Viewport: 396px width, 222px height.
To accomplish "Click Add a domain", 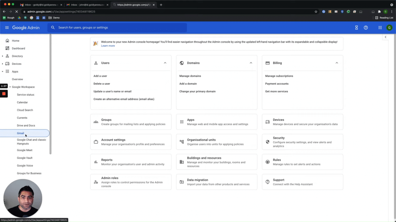I will click(x=188, y=84).
